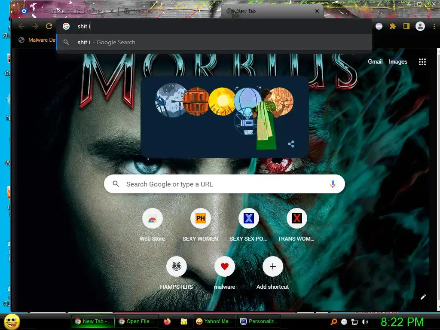Go back using the browser back arrow
440x330 pixels.
[x=21, y=26]
